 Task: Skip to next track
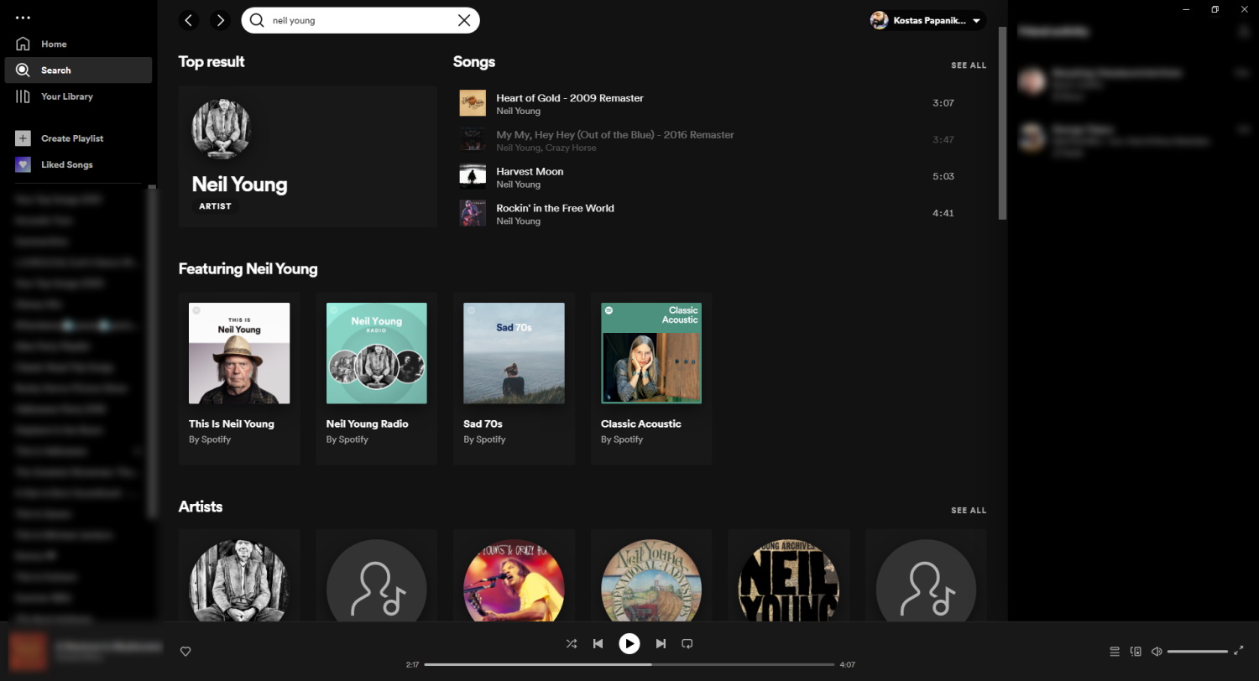661,643
